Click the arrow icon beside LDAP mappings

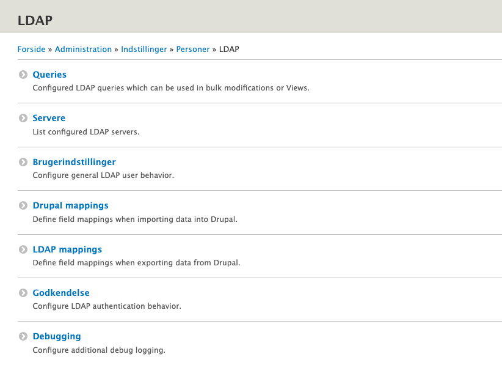click(23, 249)
